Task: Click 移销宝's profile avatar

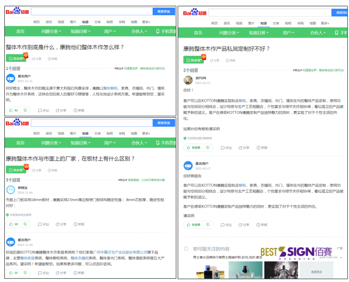Action: tap(11, 190)
